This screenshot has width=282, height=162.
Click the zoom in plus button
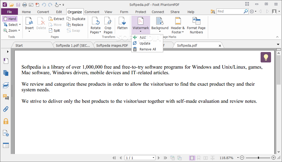[x=273, y=158]
